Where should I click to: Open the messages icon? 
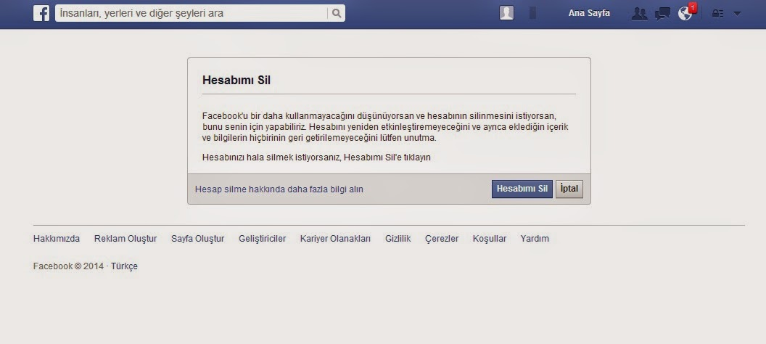pyautogui.click(x=662, y=14)
